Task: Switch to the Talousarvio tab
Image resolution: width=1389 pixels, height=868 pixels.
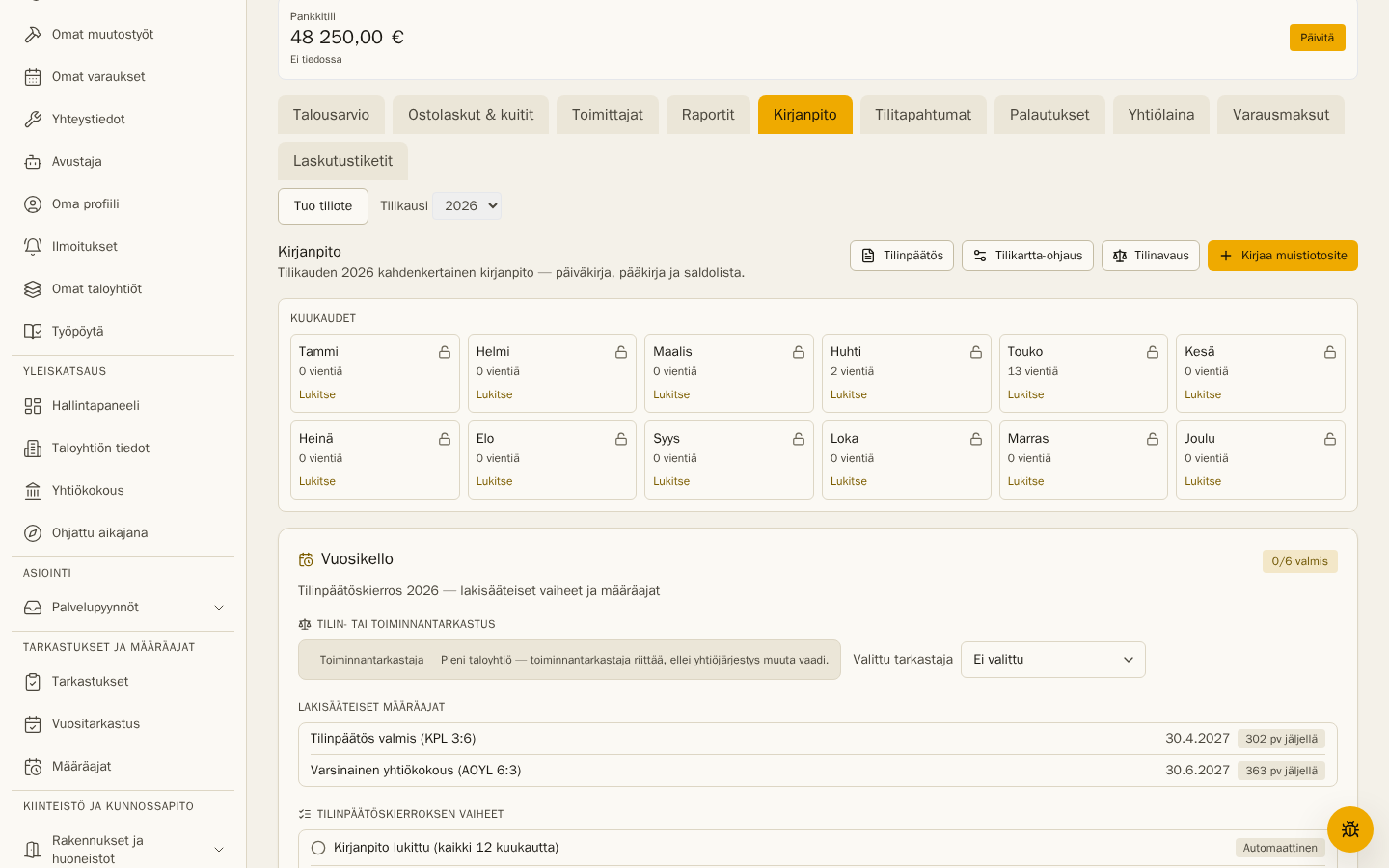Action: point(331,115)
